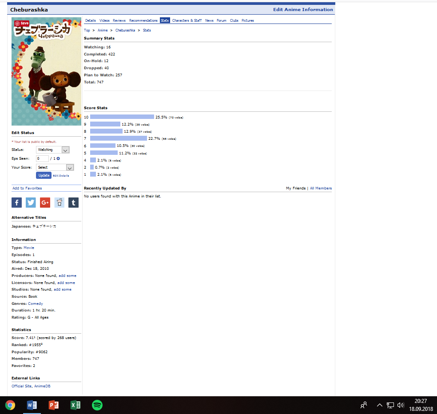Select the Stats tab
This screenshot has height=414, width=437.
point(165,20)
